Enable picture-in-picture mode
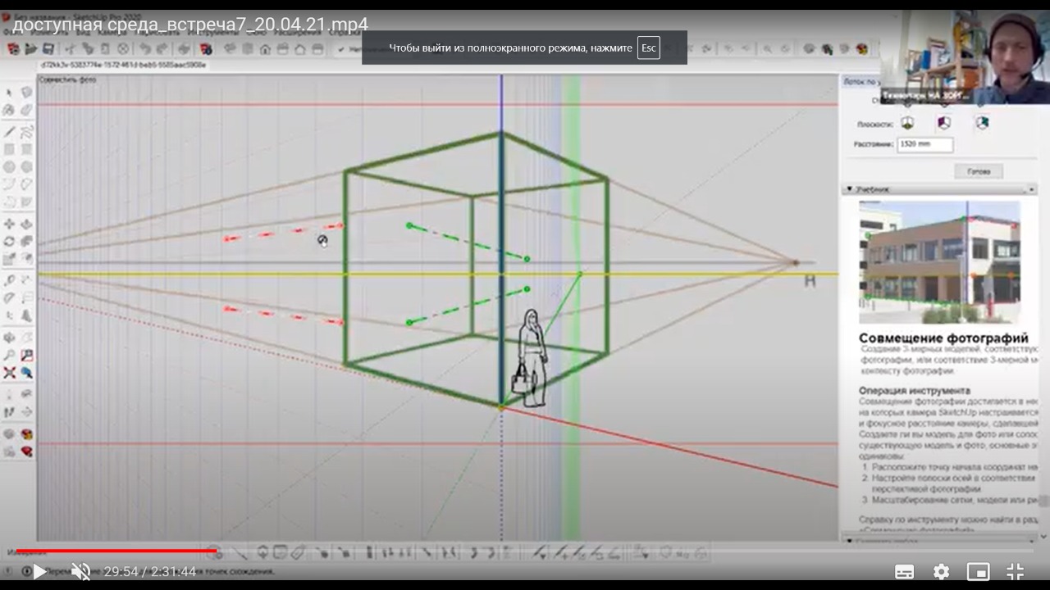Viewport: 1050px width, 590px height. [978, 571]
